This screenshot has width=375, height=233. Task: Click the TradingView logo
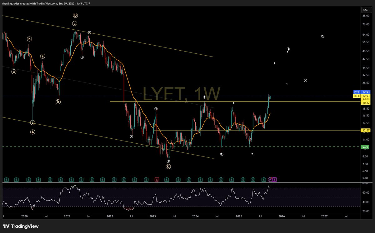point(21,226)
